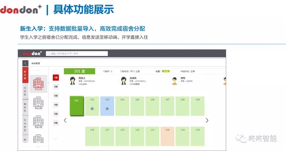Click student ID 学号 : 2015190512

[137, 81]
